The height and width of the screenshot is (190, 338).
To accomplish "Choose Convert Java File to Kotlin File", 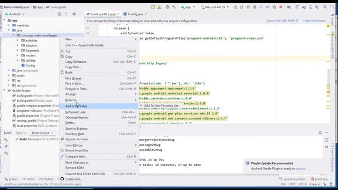I will (99, 174).
